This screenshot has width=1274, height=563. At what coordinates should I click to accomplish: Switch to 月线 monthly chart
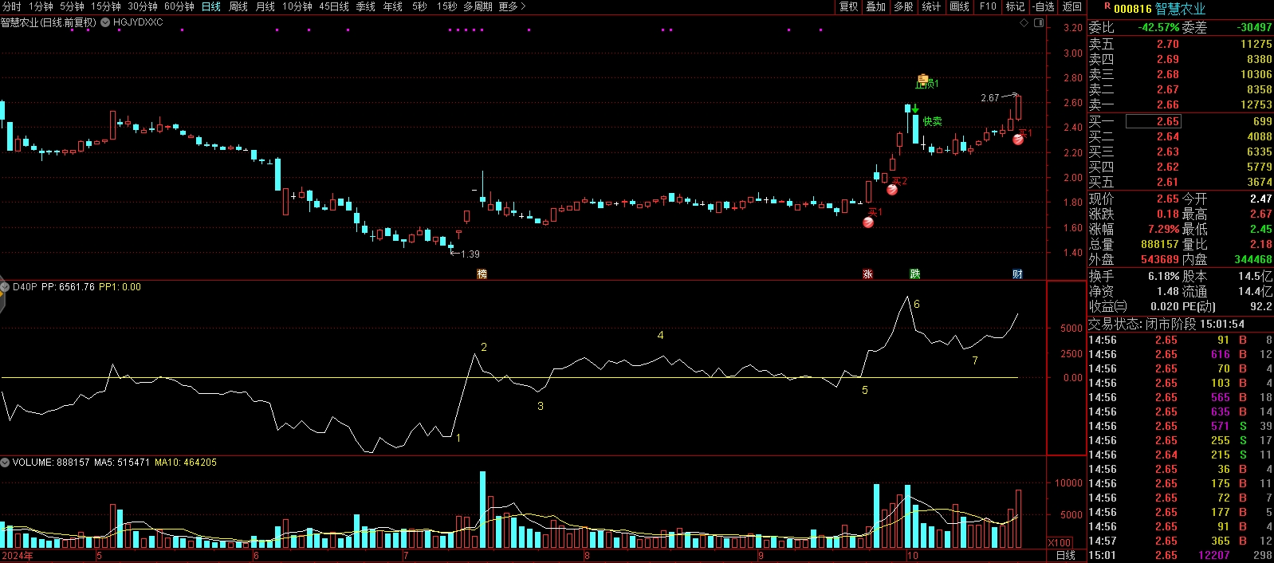click(265, 6)
